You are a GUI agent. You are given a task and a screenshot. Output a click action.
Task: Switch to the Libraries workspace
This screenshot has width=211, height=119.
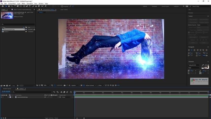[176, 6]
